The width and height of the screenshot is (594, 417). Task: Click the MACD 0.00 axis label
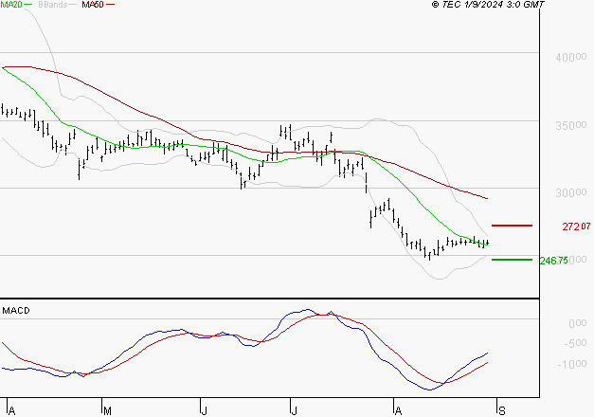[577, 323]
